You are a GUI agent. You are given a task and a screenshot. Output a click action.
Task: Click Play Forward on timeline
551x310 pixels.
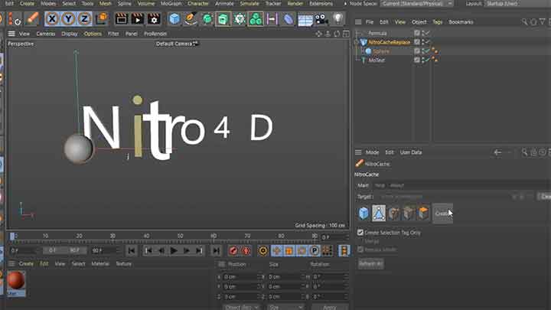174,250
